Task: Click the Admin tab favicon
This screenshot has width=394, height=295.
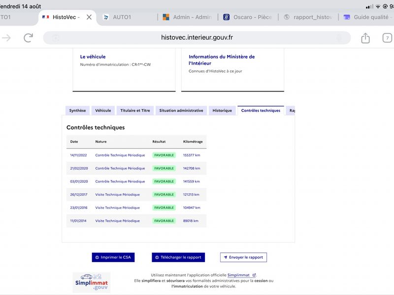Action: (166, 17)
